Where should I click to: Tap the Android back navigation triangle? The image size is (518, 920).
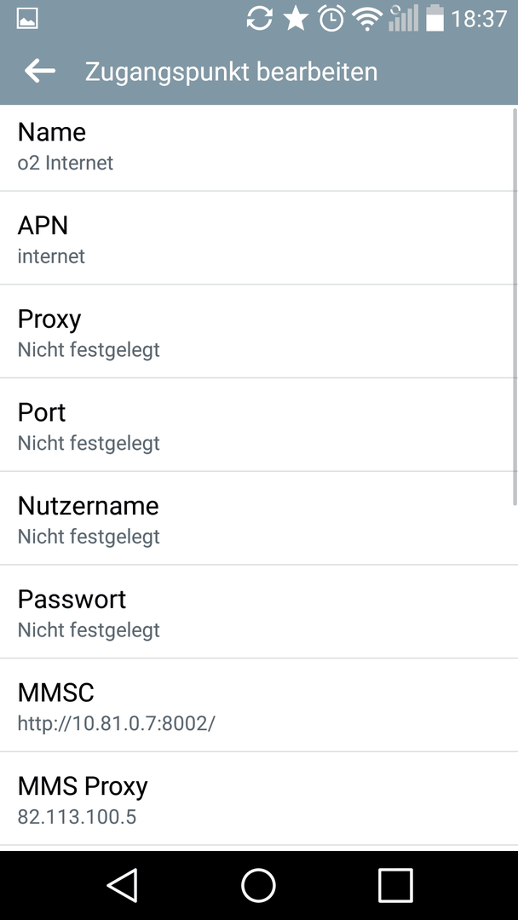123,884
